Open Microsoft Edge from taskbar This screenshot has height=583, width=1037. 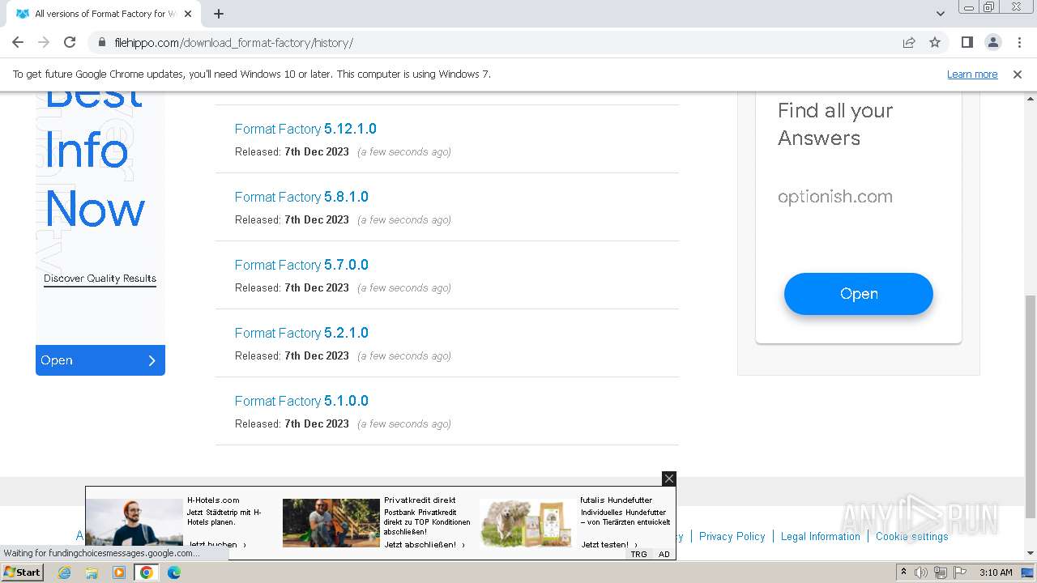(174, 572)
